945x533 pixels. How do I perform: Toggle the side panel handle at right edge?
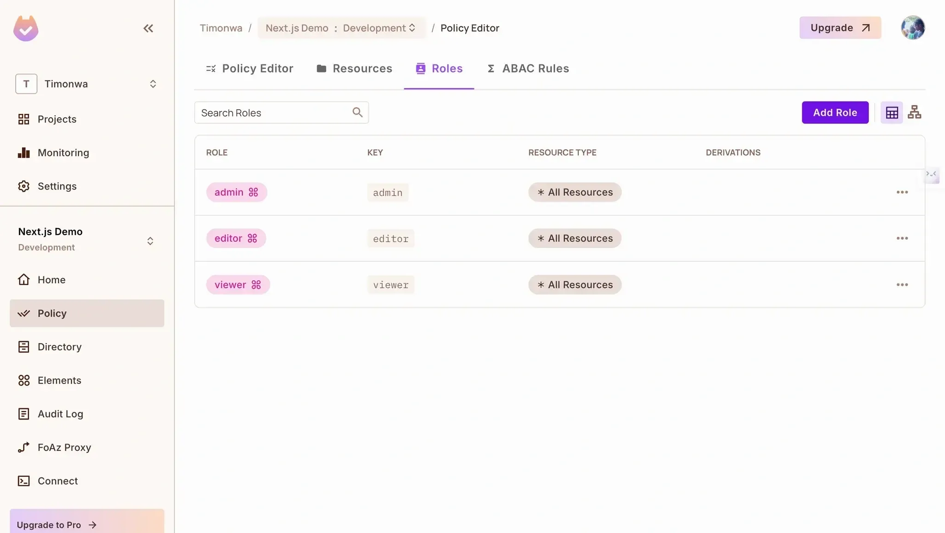coord(931,174)
